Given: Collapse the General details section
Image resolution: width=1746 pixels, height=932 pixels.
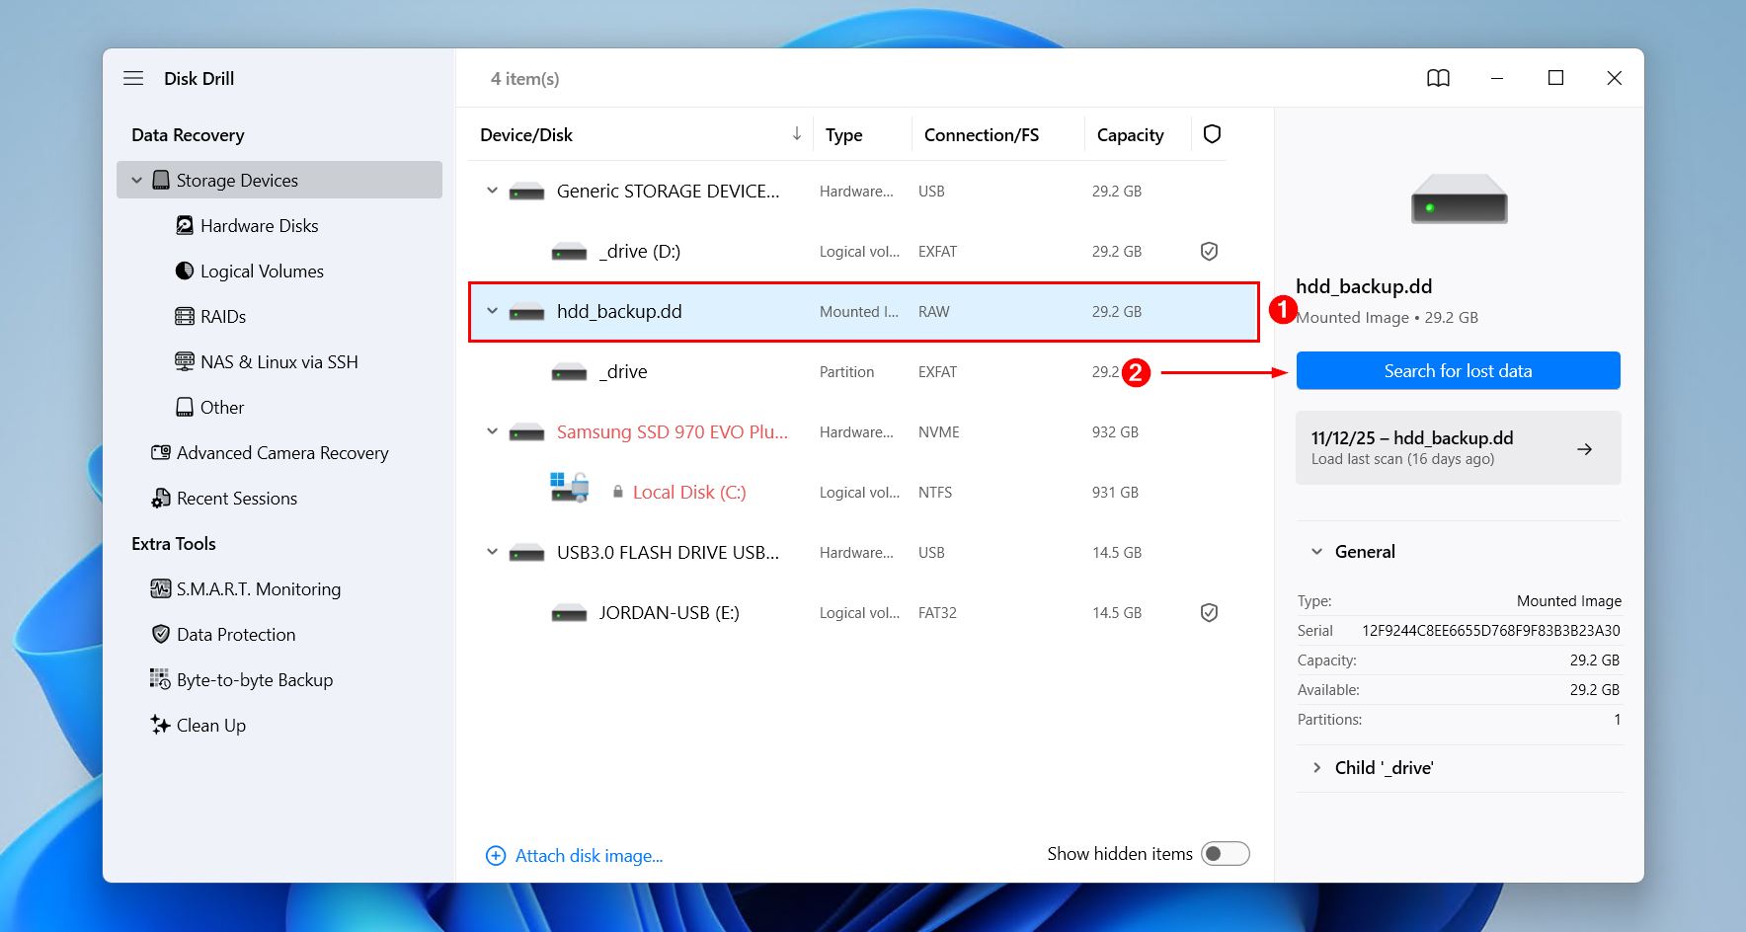Looking at the screenshot, I should click(1316, 552).
